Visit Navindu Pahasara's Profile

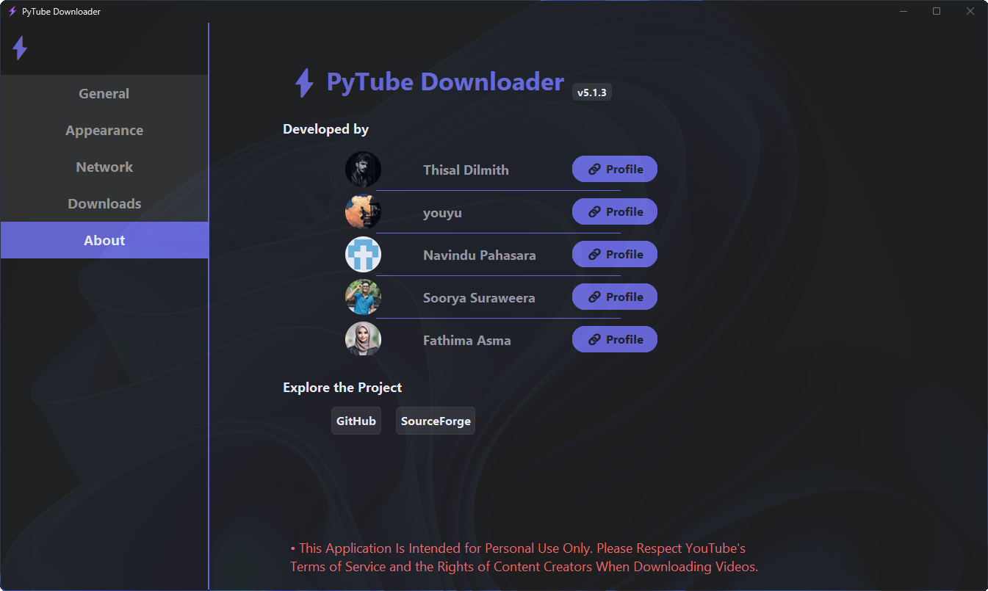coord(615,254)
